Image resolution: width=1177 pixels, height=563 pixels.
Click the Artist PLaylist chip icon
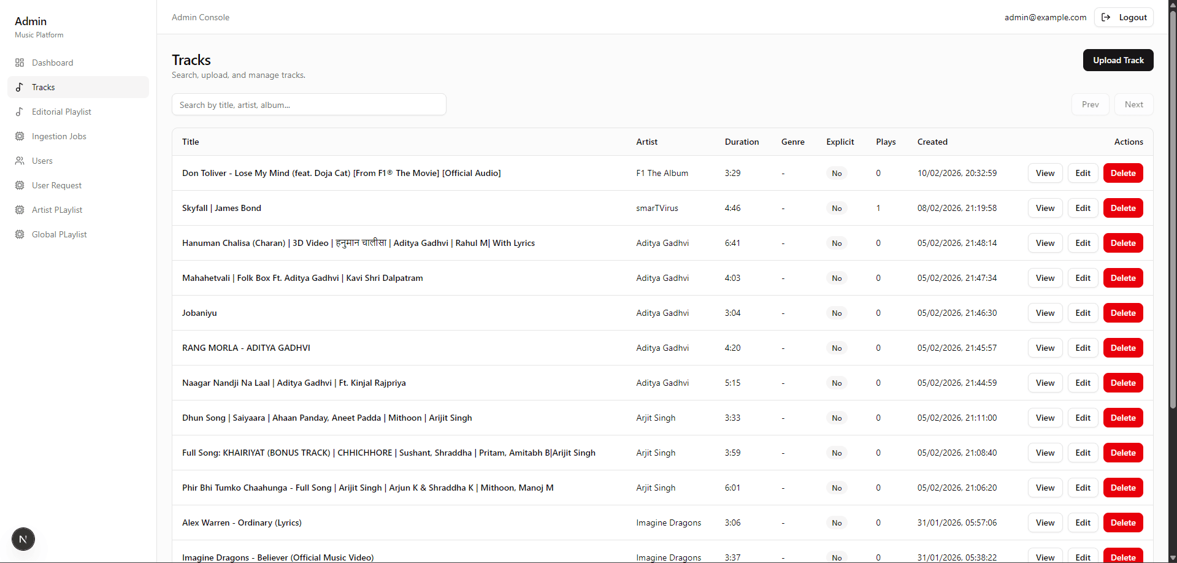point(20,210)
